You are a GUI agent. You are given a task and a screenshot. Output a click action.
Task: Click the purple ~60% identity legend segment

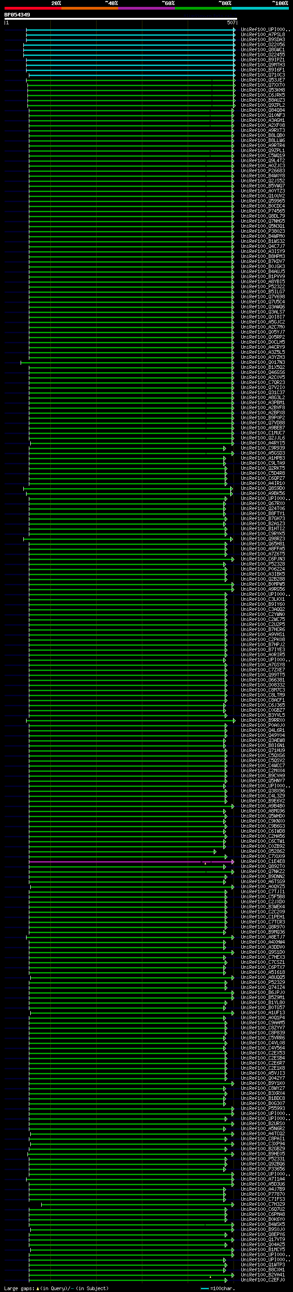click(x=146, y=8)
